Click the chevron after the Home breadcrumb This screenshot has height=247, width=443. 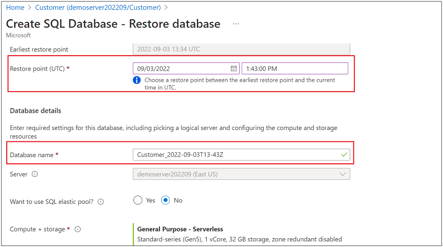point(30,8)
